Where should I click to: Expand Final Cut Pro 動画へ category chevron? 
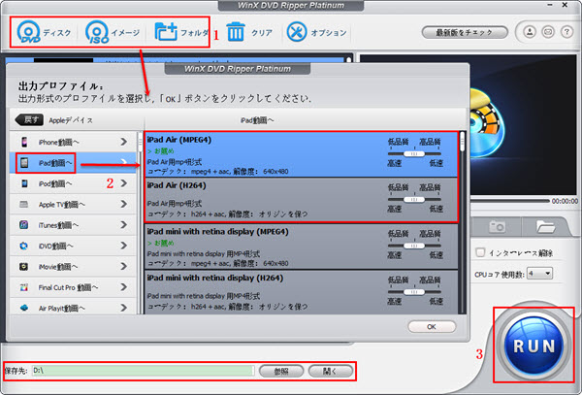tap(123, 287)
